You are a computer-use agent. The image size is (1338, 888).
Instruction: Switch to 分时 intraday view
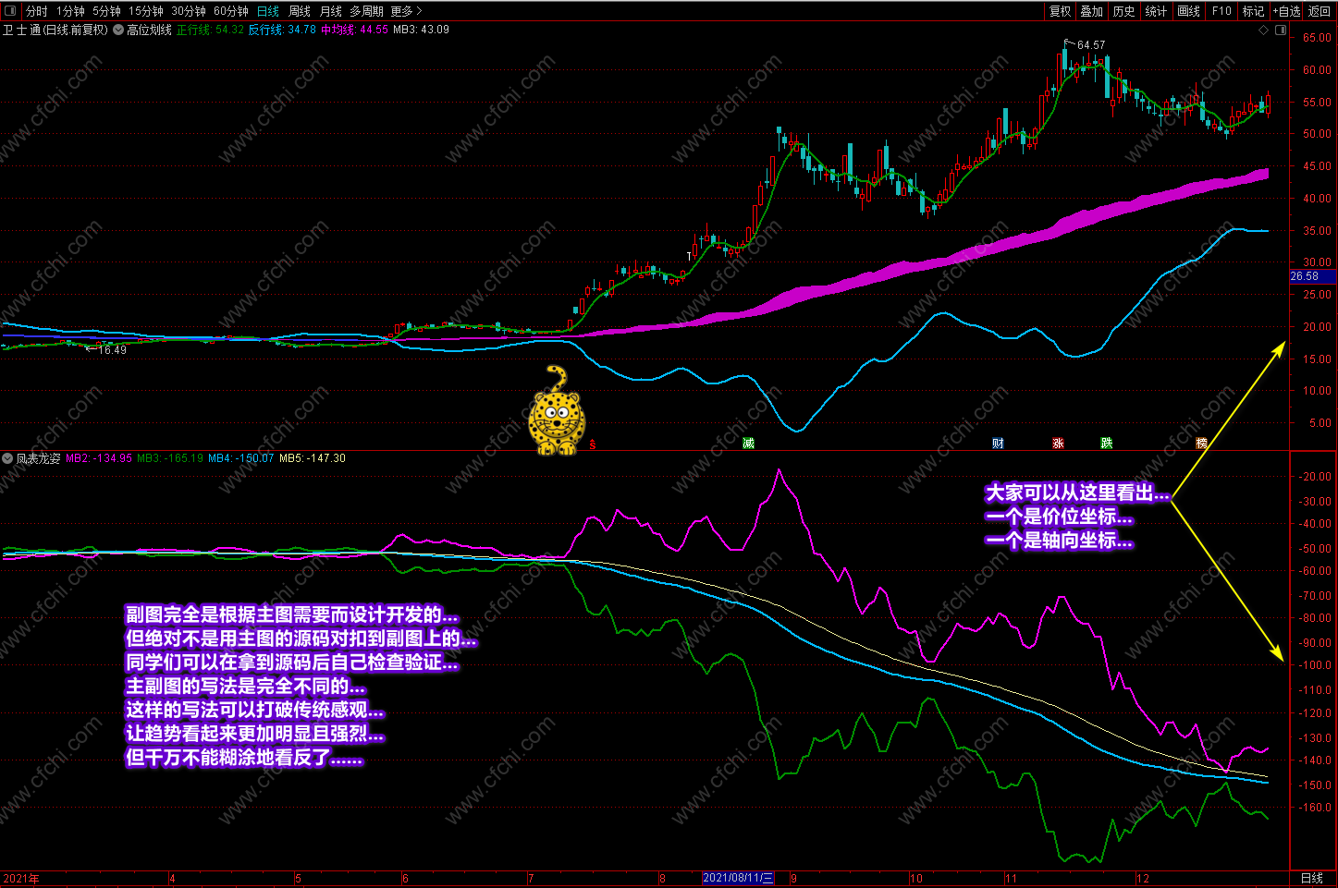coord(36,11)
